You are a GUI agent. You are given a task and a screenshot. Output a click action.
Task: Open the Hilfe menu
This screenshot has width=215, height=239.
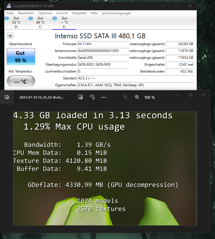click(x=94, y=13)
